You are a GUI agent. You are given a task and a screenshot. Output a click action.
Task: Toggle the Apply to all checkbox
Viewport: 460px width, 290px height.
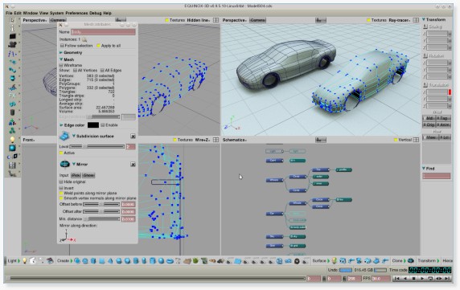99,46
